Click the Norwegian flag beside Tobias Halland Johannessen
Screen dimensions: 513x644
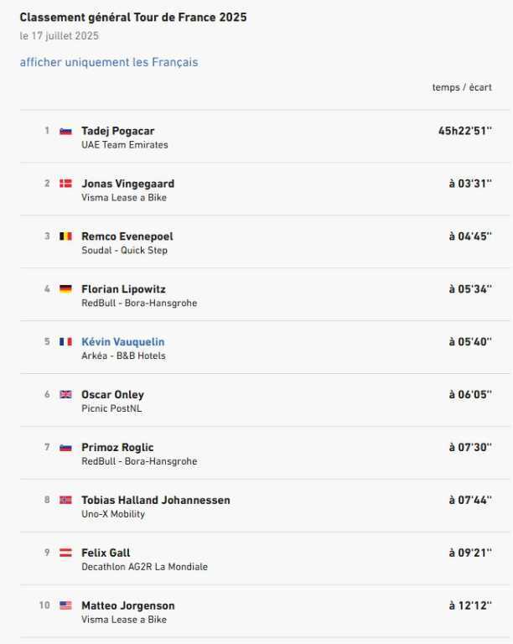pyautogui.click(x=65, y=500)
